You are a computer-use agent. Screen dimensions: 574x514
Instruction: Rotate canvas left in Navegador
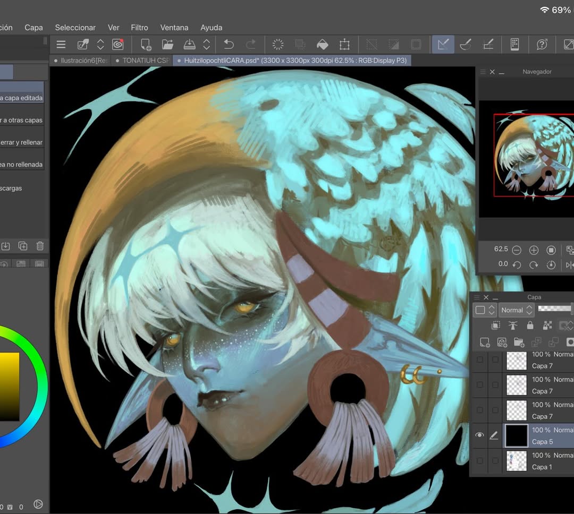(x=517, y=265)
